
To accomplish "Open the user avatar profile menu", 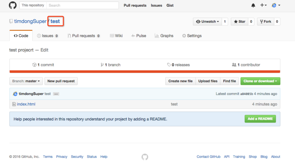I will pyautogui.click(x=276, y=5).
